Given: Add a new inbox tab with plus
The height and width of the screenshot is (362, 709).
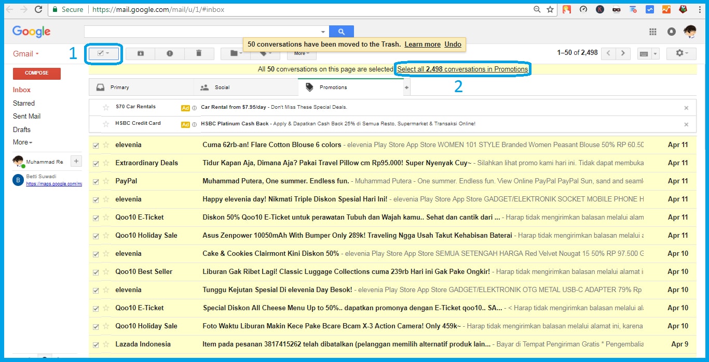Looking at the screenshot, I should (407, 88).
